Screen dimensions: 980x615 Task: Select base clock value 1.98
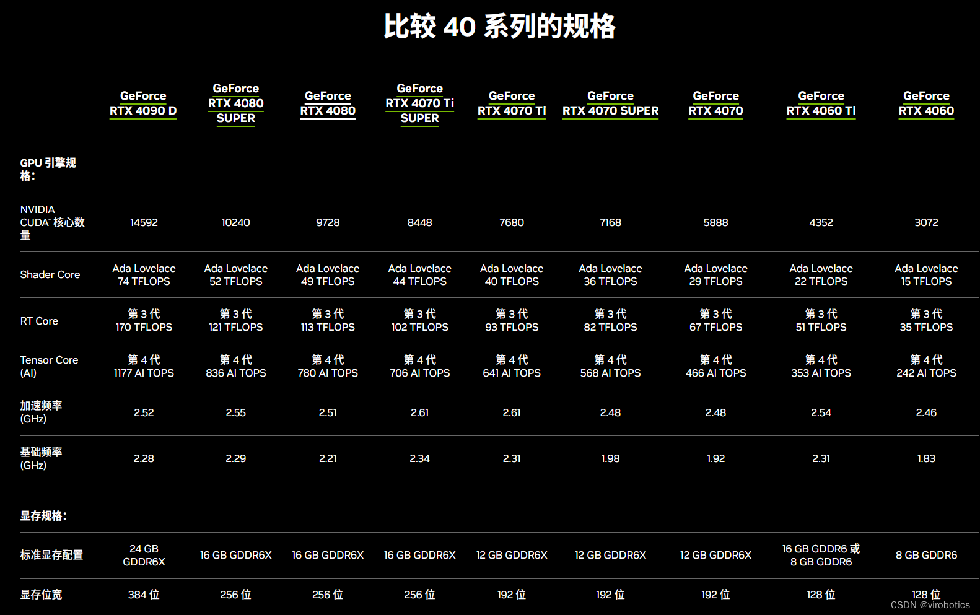(611, 458)
